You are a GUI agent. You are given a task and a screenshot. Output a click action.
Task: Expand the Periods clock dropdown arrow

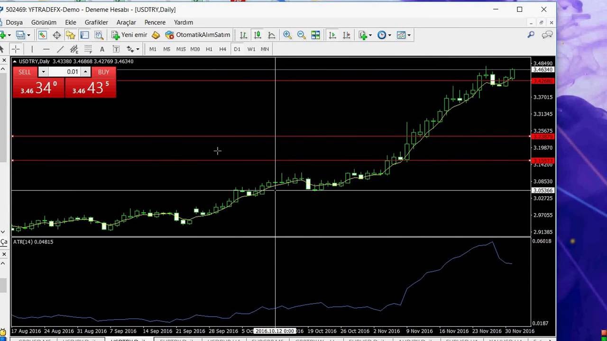click(x=389, y=35)
